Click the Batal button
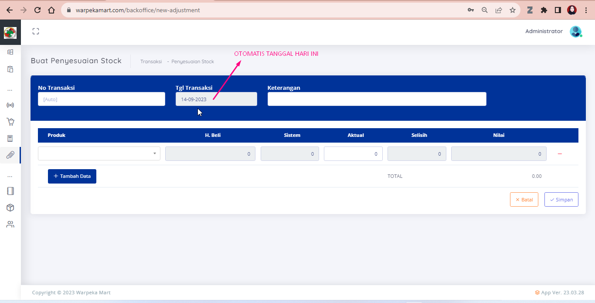 [x=524, y=200]
